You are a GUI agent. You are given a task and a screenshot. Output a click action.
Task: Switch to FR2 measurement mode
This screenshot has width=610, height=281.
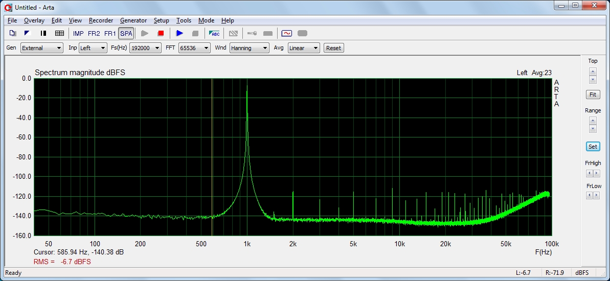[94, 33]
